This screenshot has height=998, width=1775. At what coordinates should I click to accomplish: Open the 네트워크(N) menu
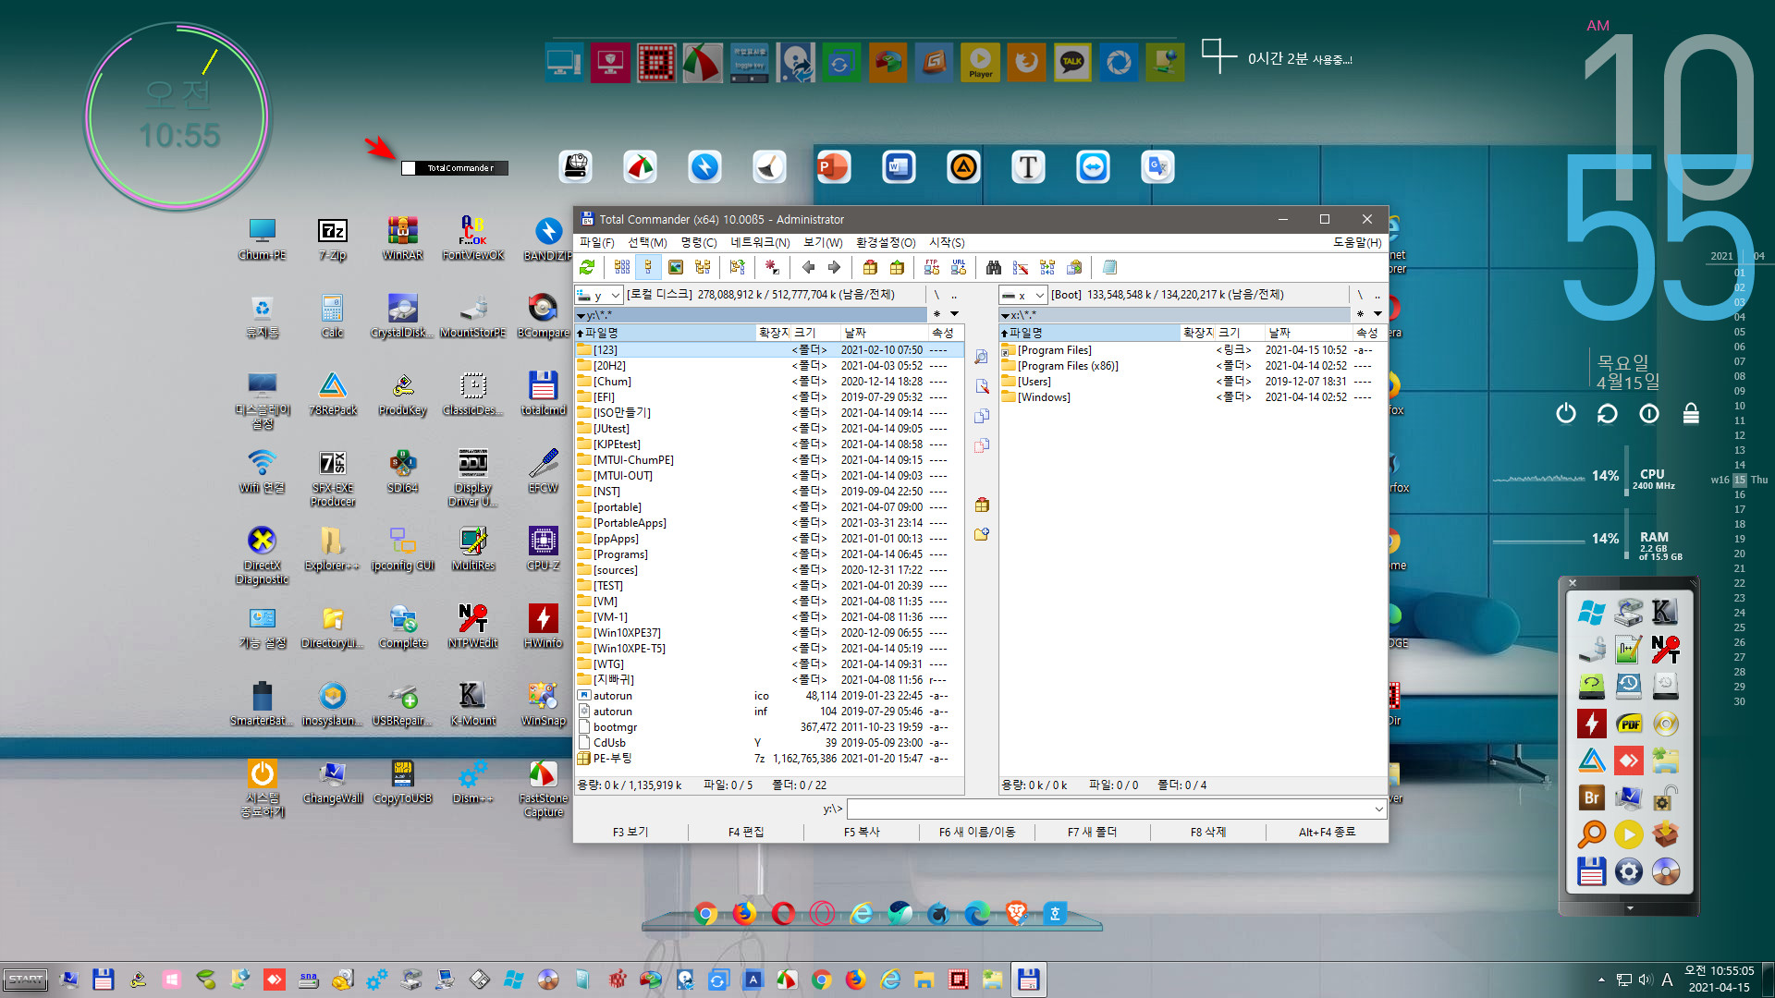coord(760,242)
